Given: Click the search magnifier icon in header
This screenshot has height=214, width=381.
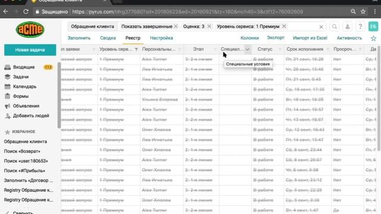Looking at the screenshot, I should pos(335,26).
